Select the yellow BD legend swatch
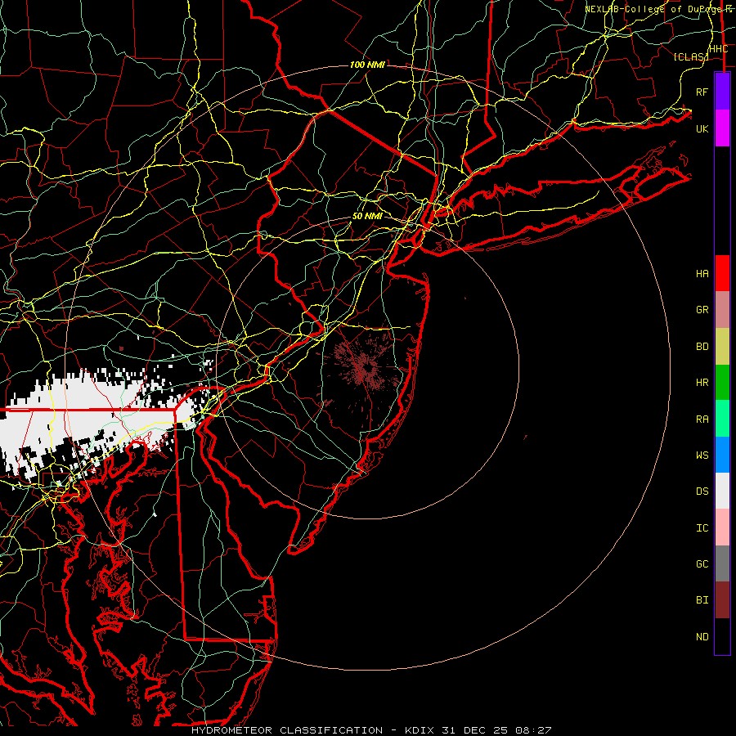The image size is (736, 736). (x=722, y=346)
